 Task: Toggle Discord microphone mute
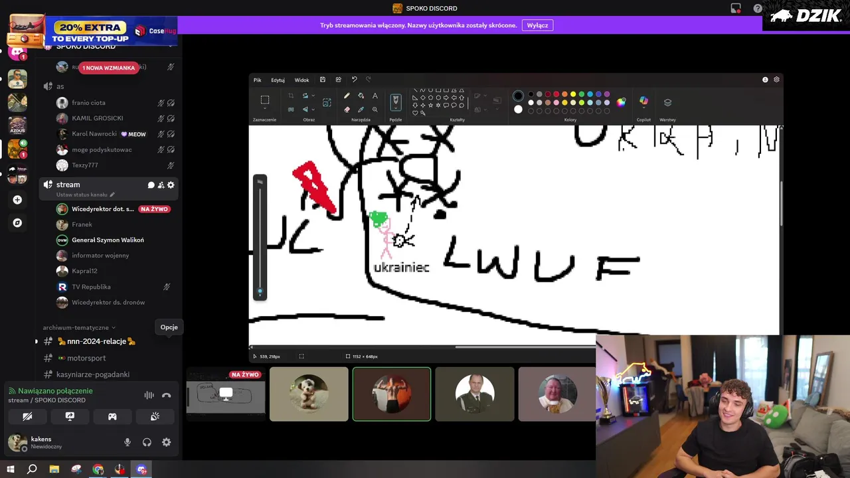127,442
